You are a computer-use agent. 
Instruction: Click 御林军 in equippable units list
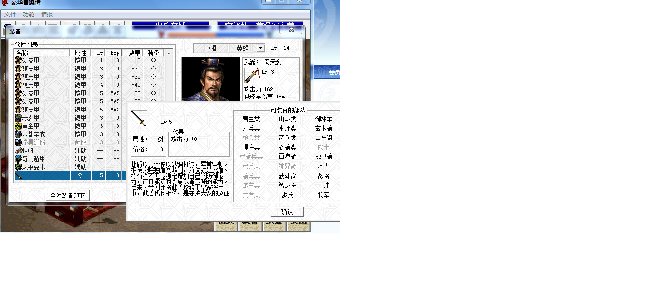(x=323, y=119)
